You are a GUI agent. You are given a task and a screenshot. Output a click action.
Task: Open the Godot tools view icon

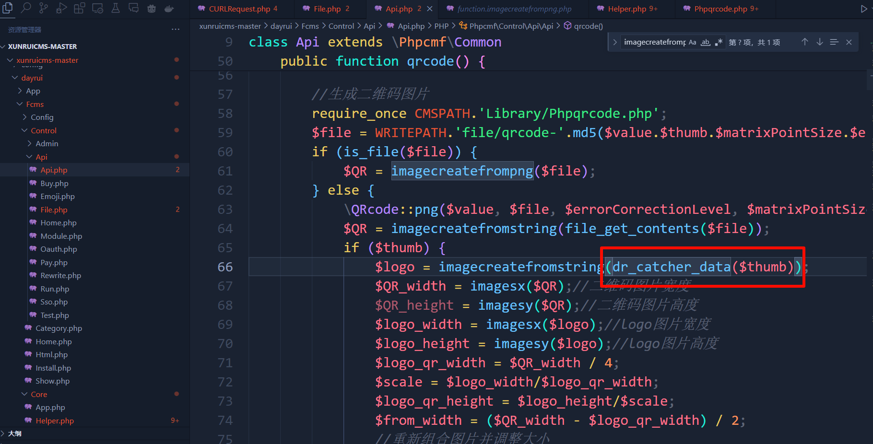[152, 8]
